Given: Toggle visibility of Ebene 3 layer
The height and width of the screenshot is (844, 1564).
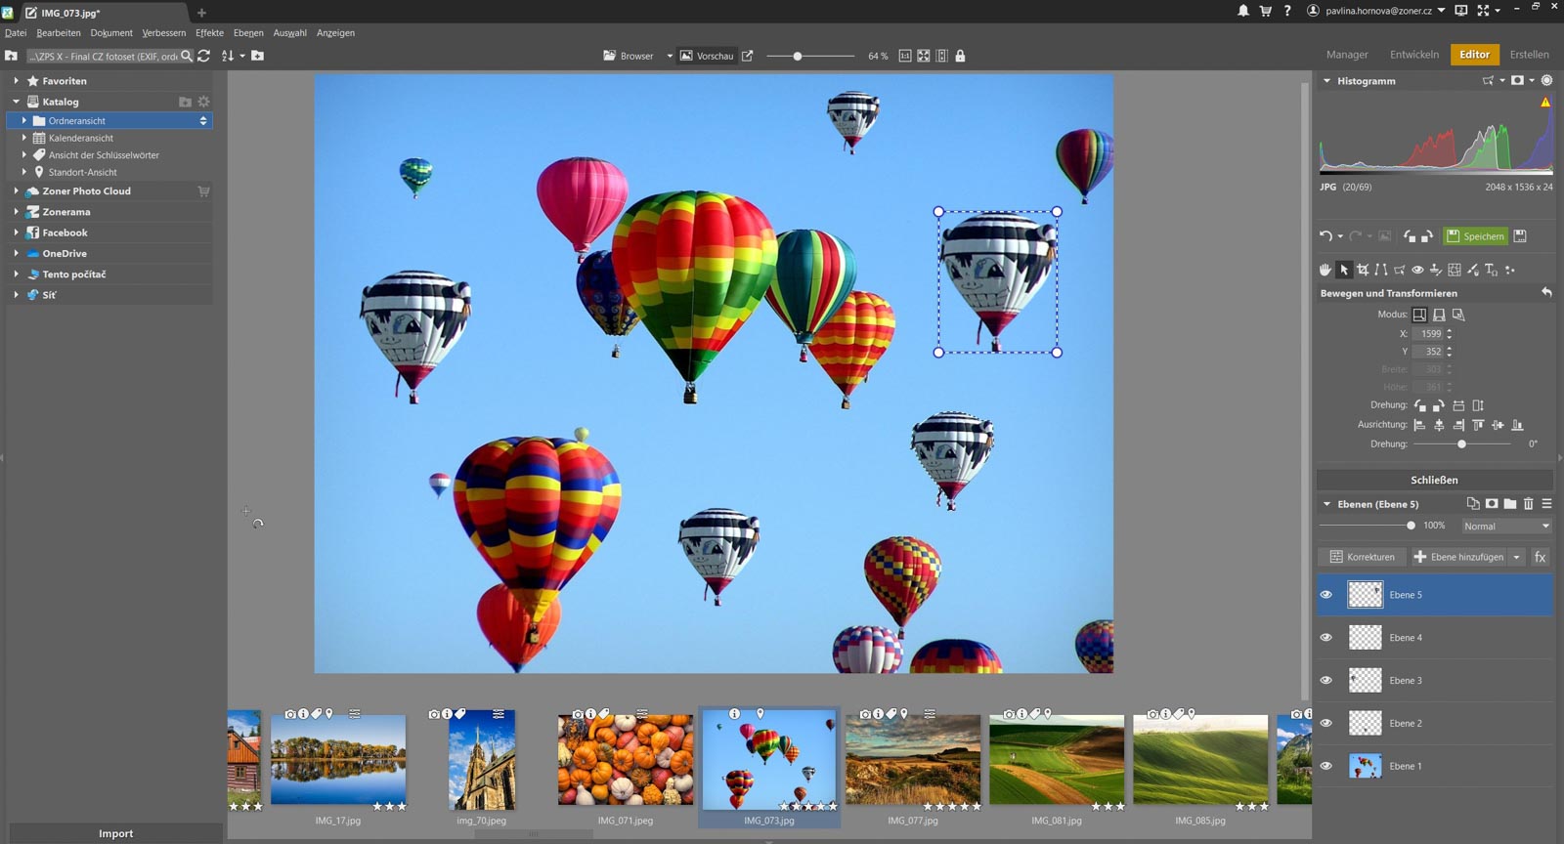Looking at the screenshot, I should coord(1326,681).
